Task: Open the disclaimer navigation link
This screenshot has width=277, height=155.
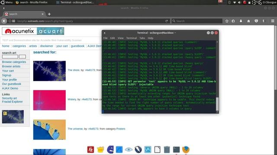Action: (x=46, y=46)
